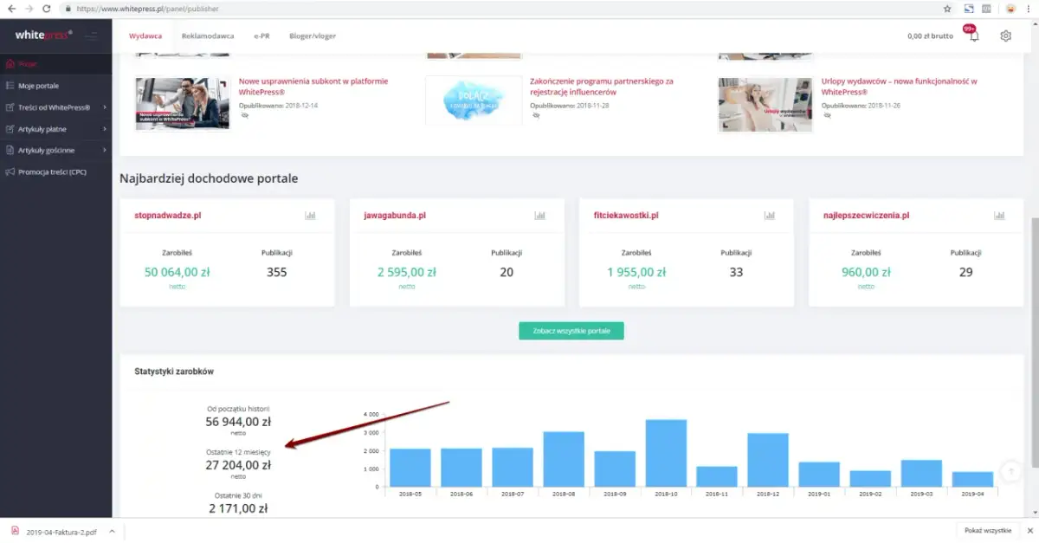Open the notifications bell icon
This screenshot has height=543, width=1039.
974,36
